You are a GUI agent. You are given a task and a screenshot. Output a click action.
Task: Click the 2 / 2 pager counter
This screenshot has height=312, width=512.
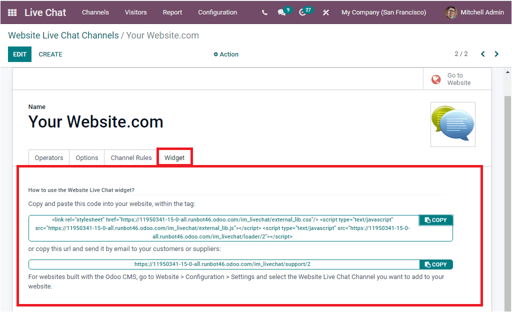tap(461, 54)
